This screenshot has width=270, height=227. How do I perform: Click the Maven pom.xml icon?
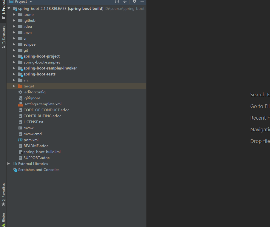tap(20, 140)
